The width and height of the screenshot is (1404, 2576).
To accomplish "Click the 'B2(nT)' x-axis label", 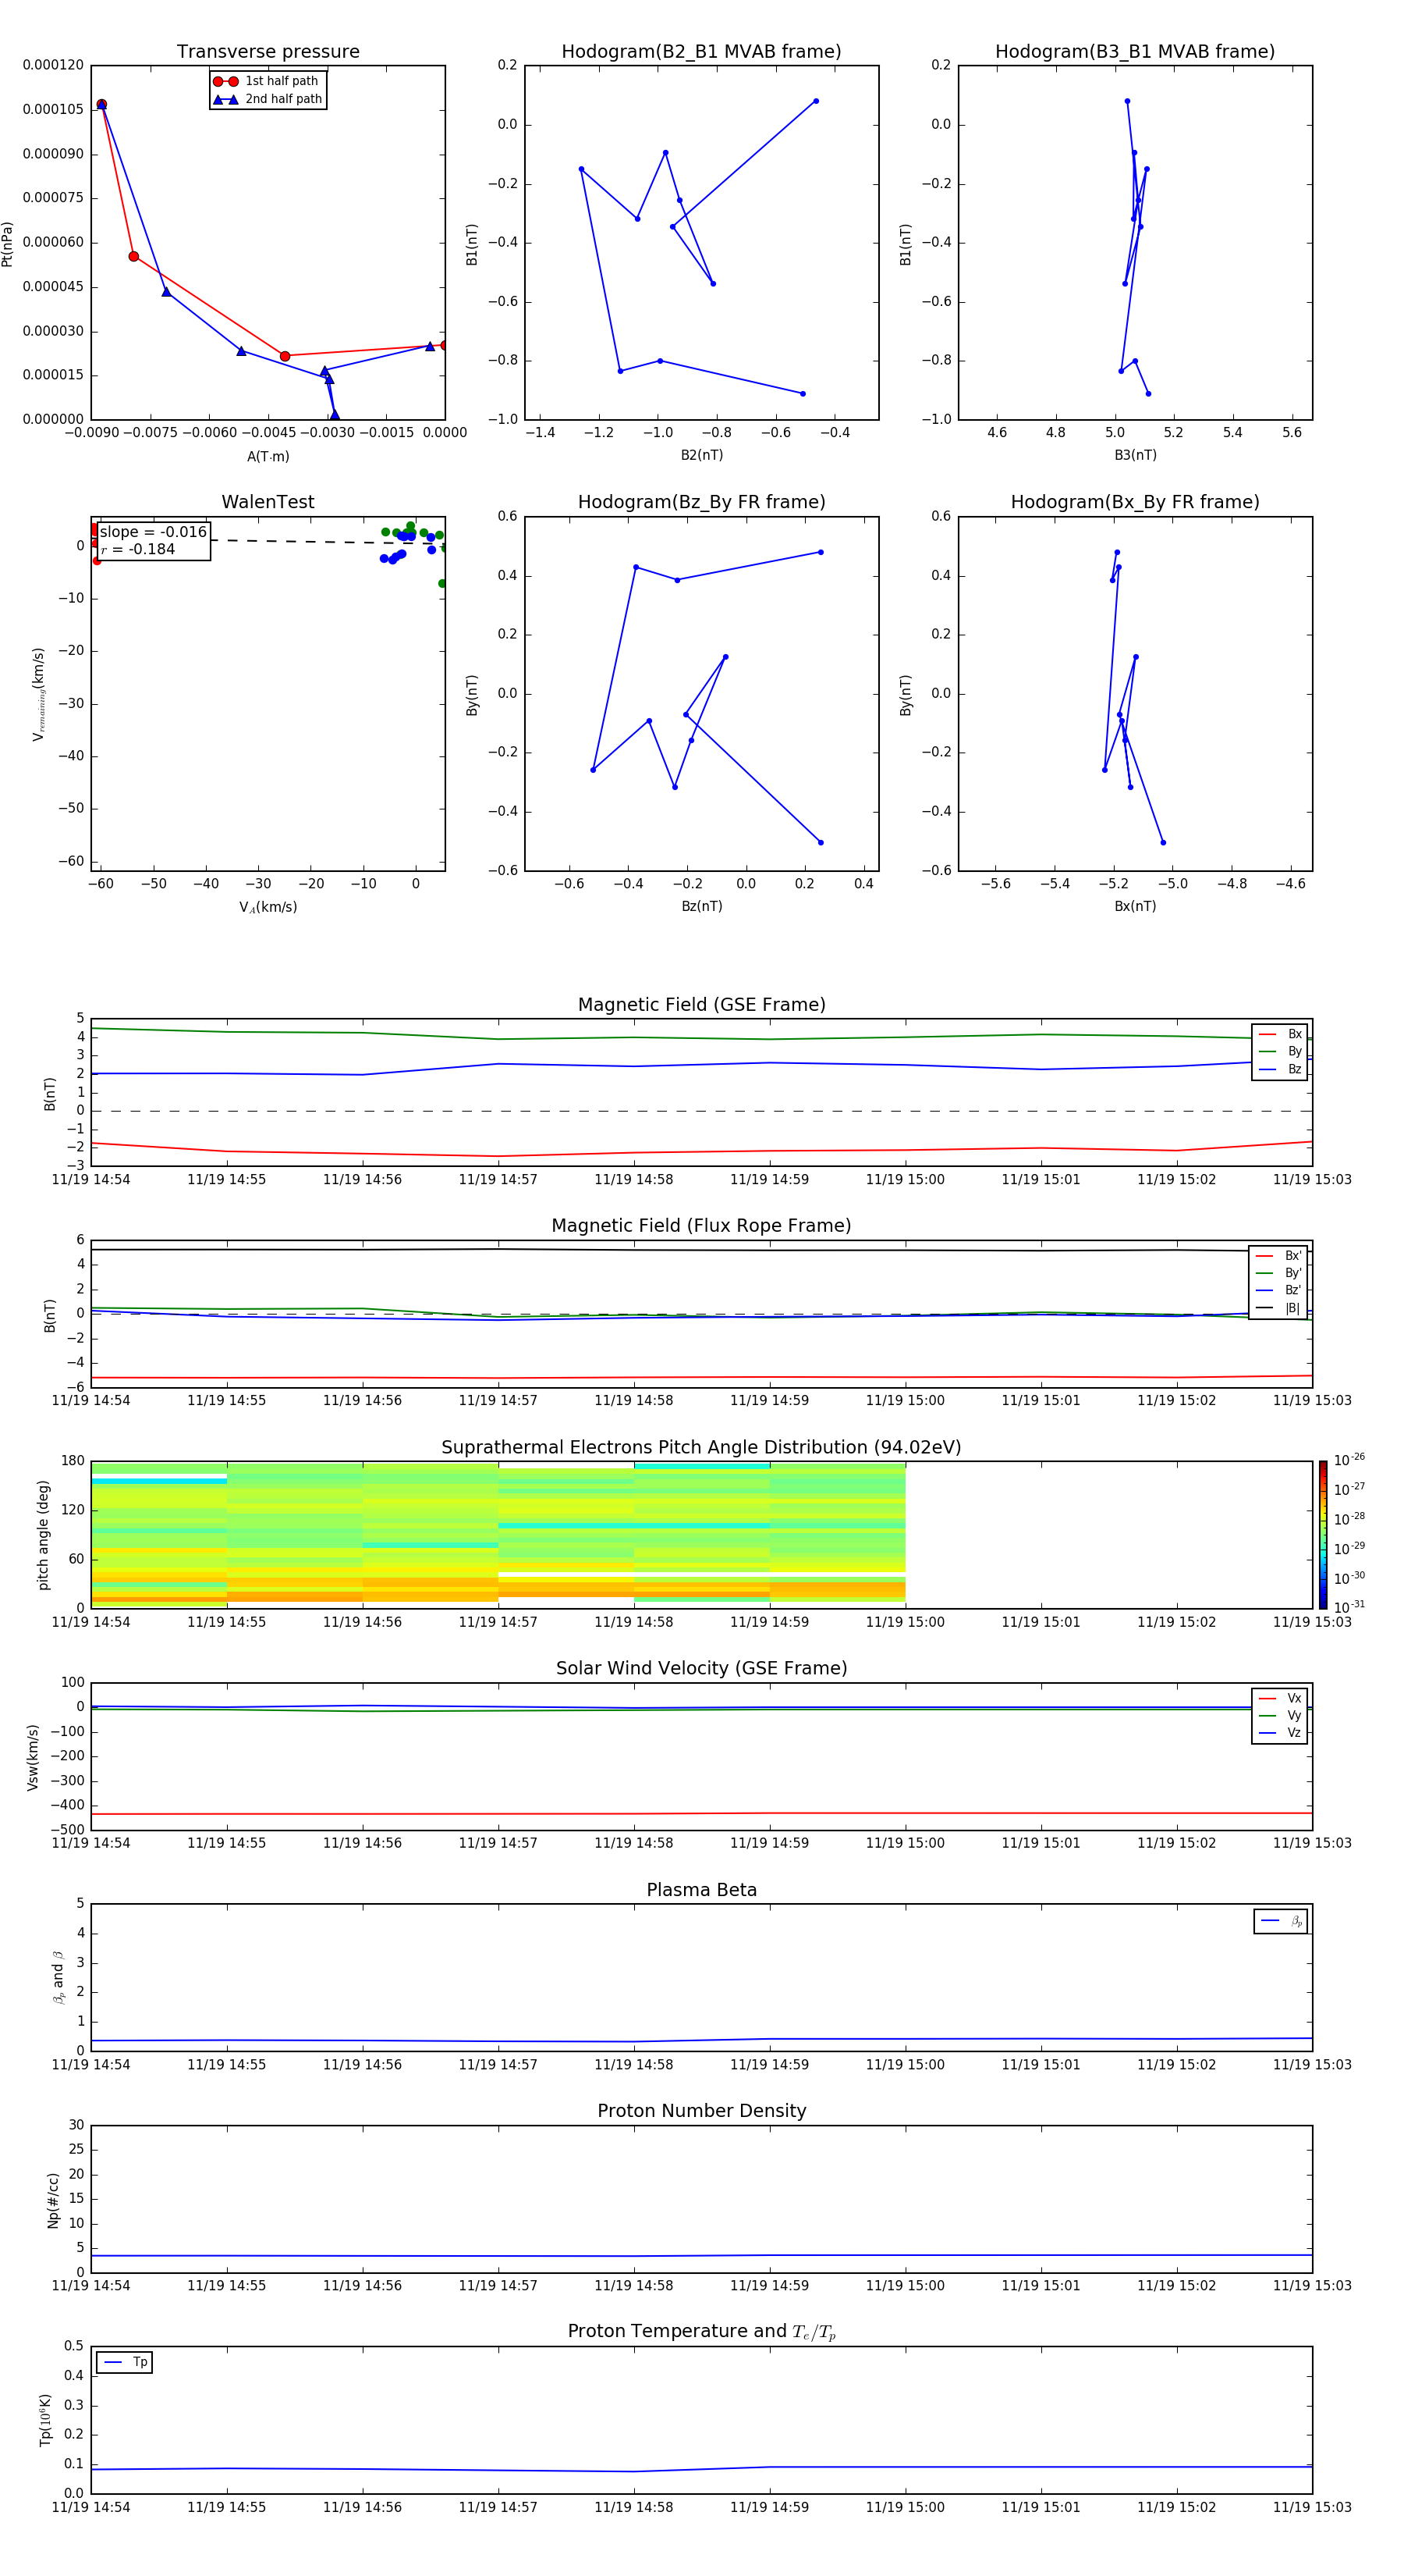I will click(x=701, y=455).
